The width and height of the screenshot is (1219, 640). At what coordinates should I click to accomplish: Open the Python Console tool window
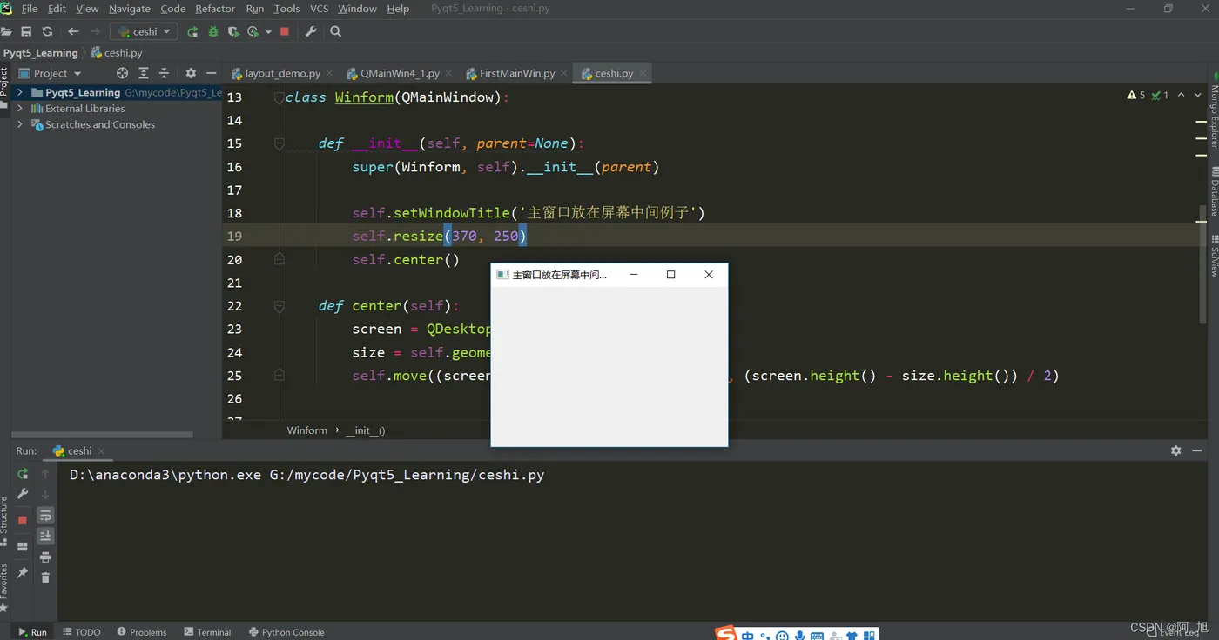point(286,632)
